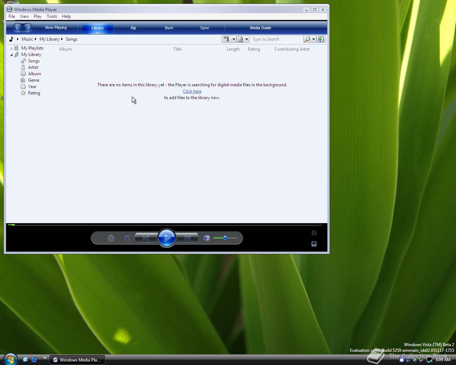The image size is (456, 365).
Task: Stop playback with the square button
Action: [x=127, y=238]
